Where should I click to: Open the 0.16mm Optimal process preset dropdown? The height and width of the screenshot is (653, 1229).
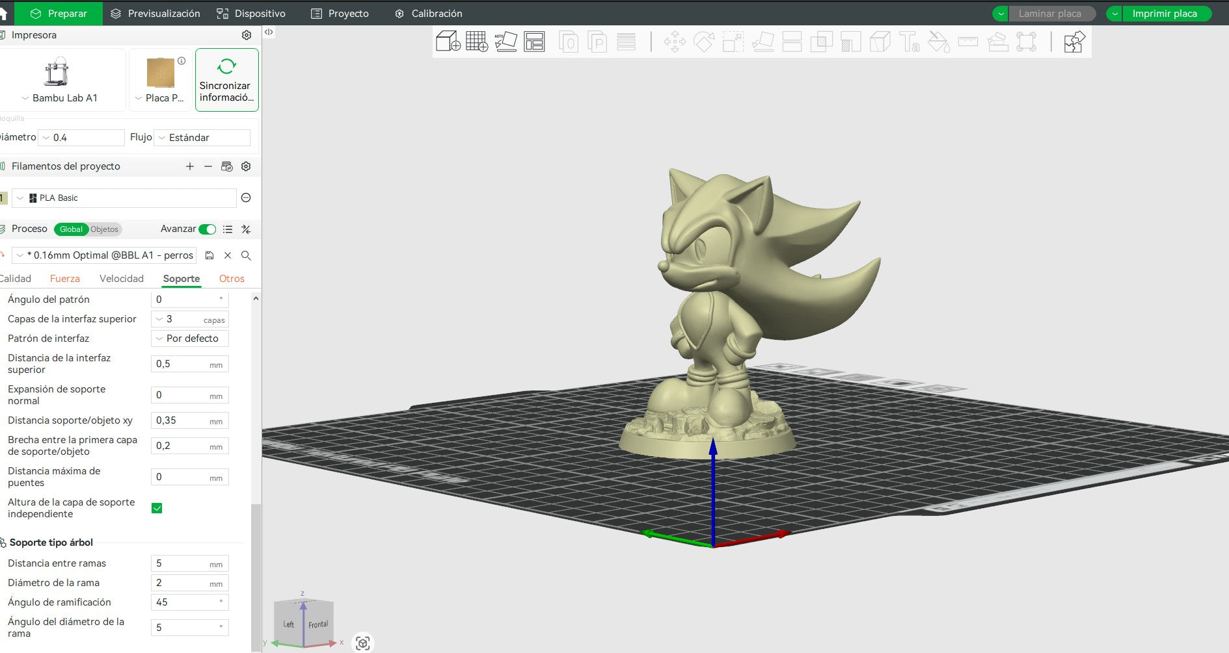(104, 255)
